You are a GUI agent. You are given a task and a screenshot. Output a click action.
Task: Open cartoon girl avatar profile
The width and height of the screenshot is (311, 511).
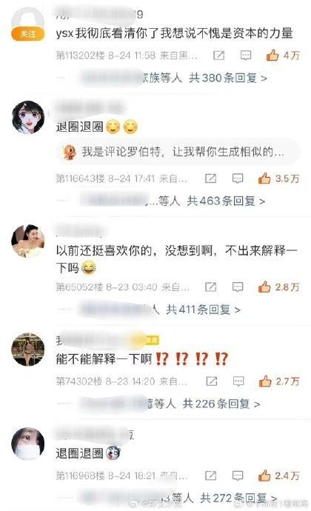pyautogui.click(x=27, y=117)
